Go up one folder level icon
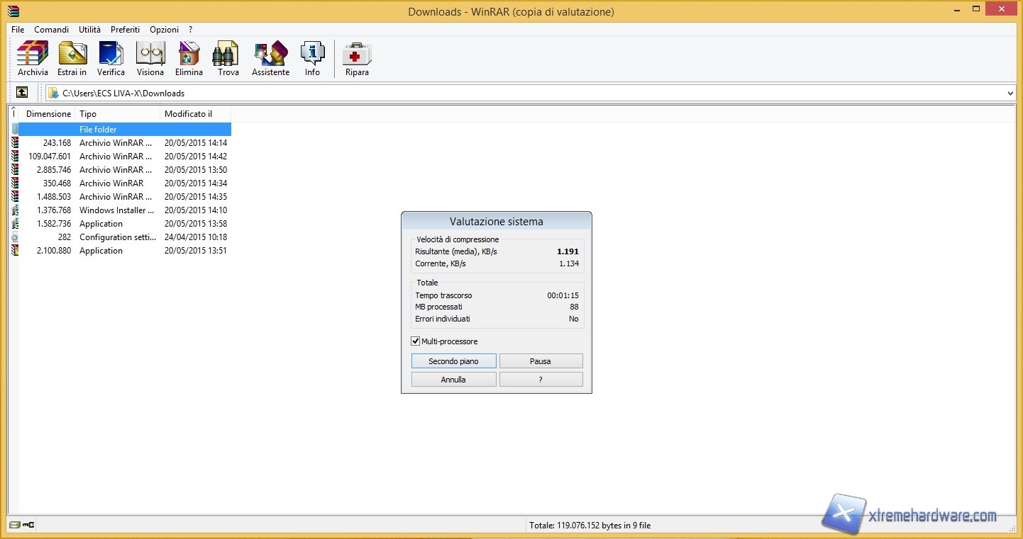Image resolution: width=1023 pixels, height=539 pixels. (x=22, y=92)
